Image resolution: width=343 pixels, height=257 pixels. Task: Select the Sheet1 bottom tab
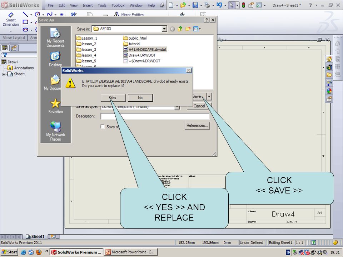[35, 236]
